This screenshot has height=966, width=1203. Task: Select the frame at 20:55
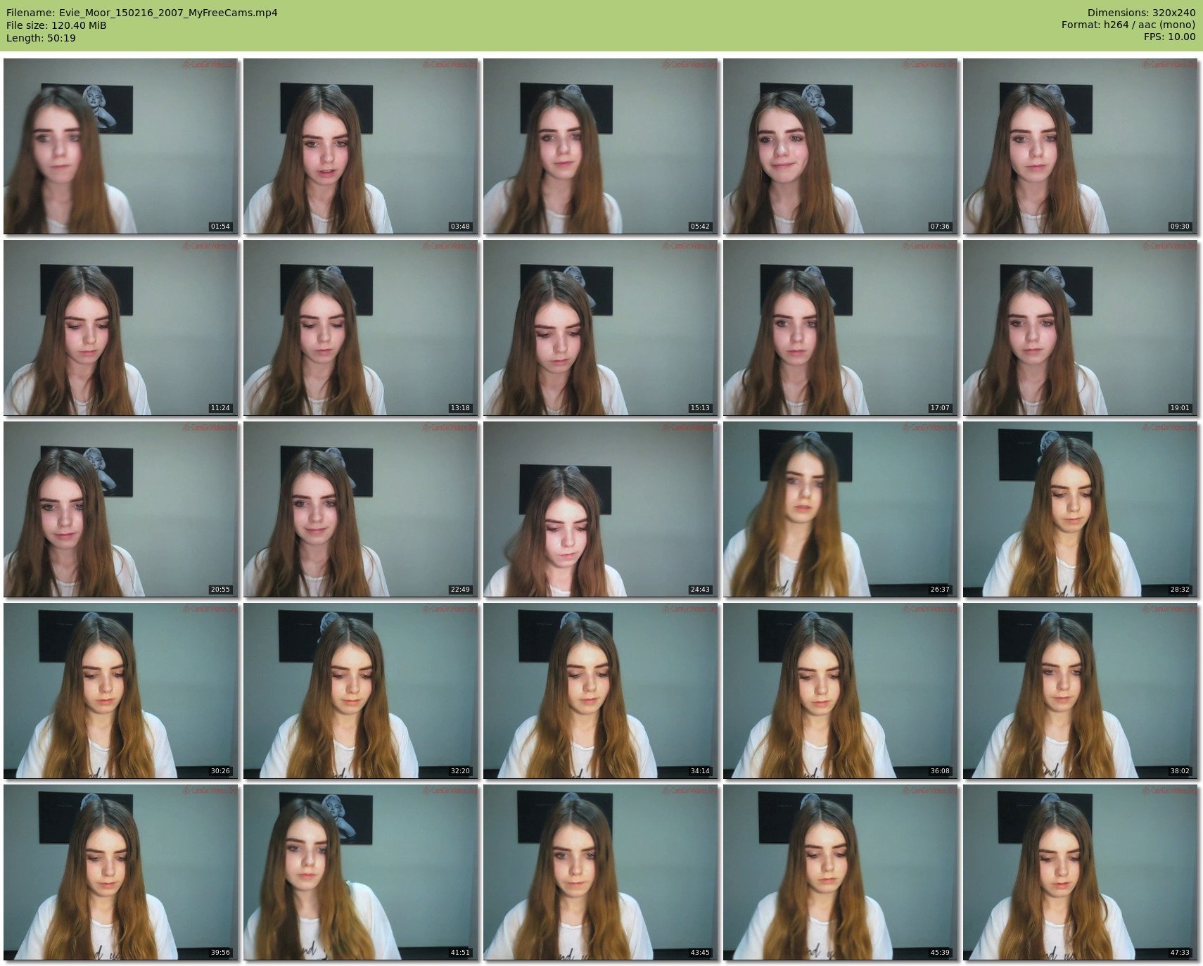coord(121,509)
